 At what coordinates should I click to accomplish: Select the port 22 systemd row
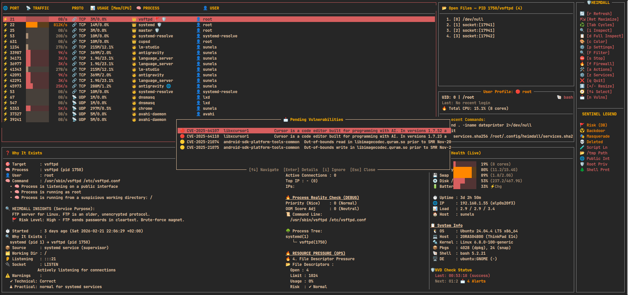[219, 25]
